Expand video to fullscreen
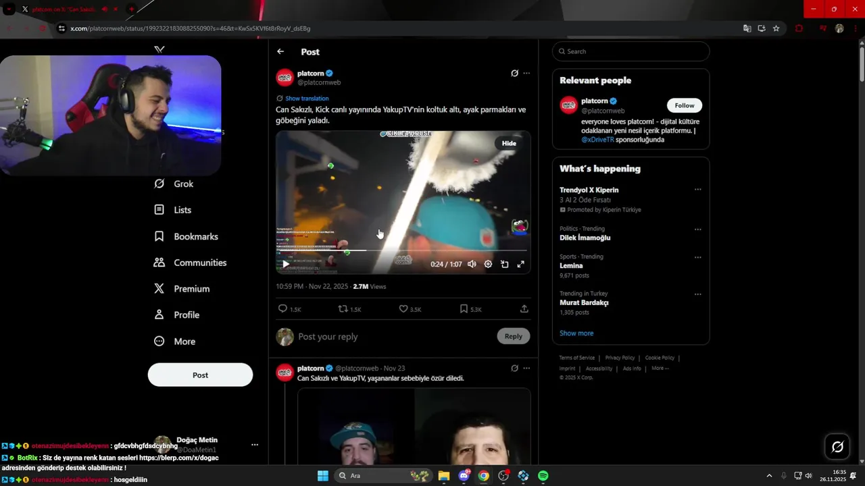This screenshot has height=486, width=865. [520, 264]
